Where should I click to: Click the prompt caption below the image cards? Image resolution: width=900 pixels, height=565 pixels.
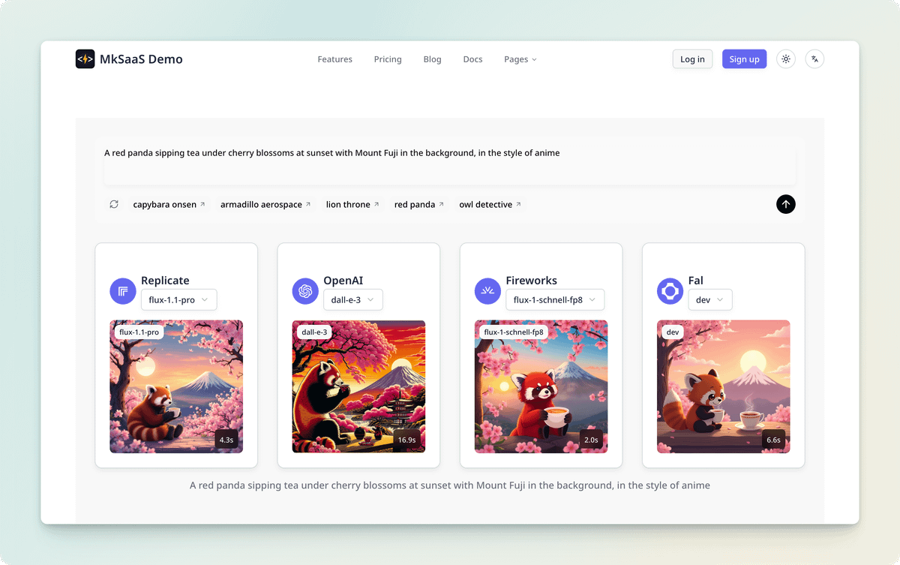(x=450, y=485)
